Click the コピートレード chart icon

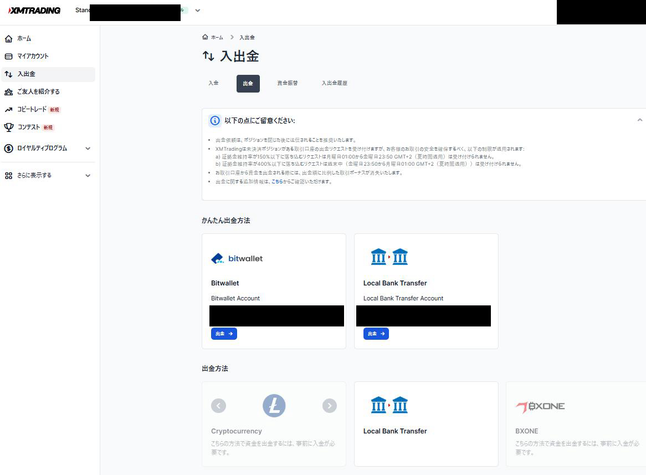click(8, 110)
